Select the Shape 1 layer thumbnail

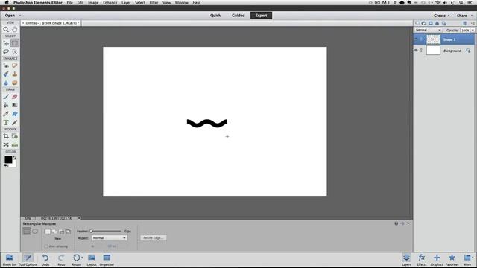coord(433,39)
